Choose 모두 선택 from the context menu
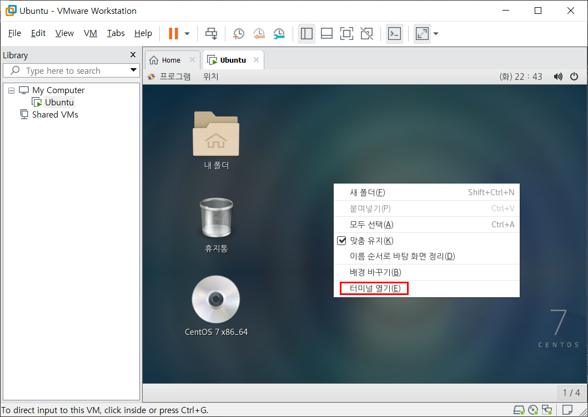Screen dimensions: 588x417 click(427, 225)
